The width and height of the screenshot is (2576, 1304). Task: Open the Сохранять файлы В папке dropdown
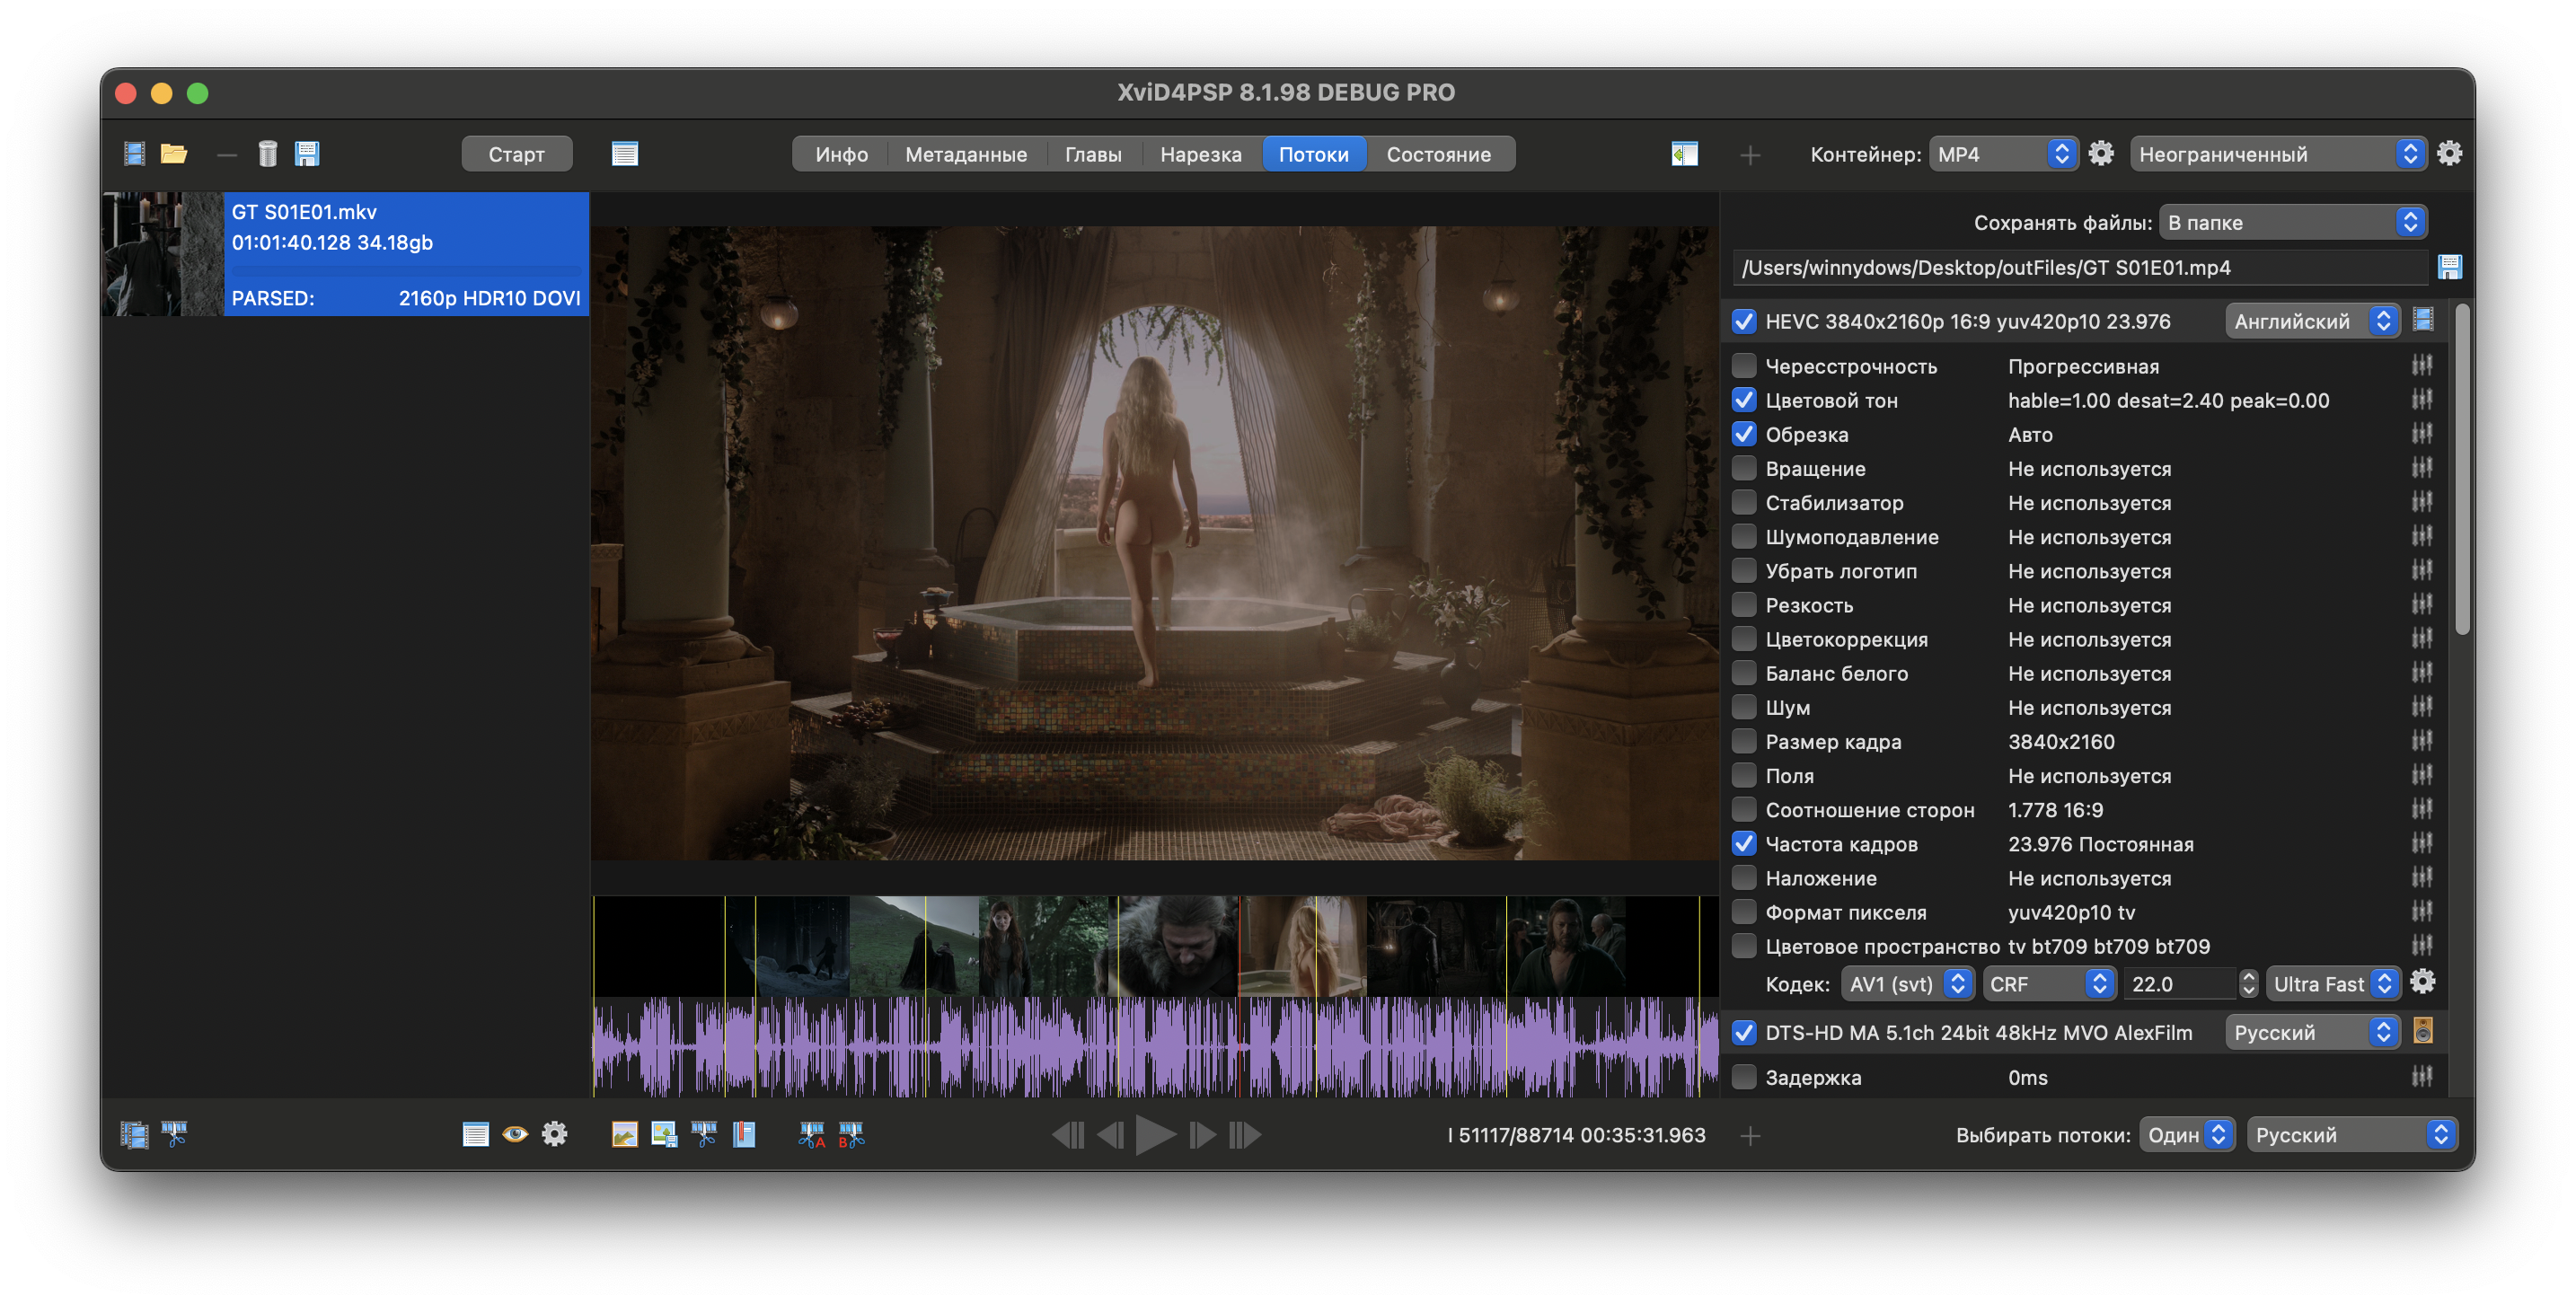[2293, 222]
